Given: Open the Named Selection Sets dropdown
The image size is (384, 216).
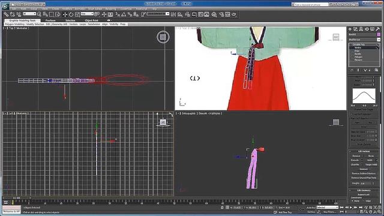Looking at the screenshot, I should [158, 14].
